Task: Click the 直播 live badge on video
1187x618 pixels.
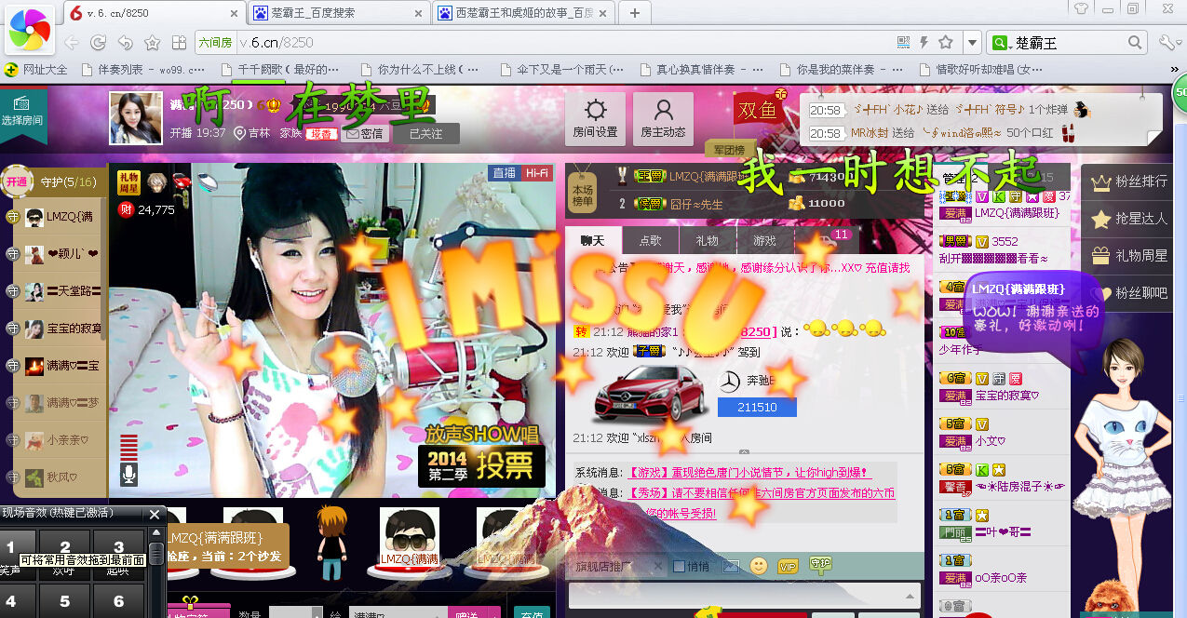Action: [x=504, y=173]
